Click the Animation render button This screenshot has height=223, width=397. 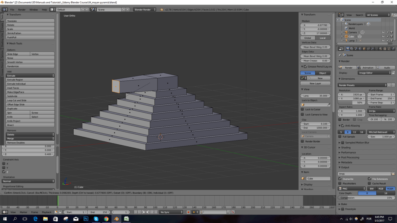click(x=366, y=68)
